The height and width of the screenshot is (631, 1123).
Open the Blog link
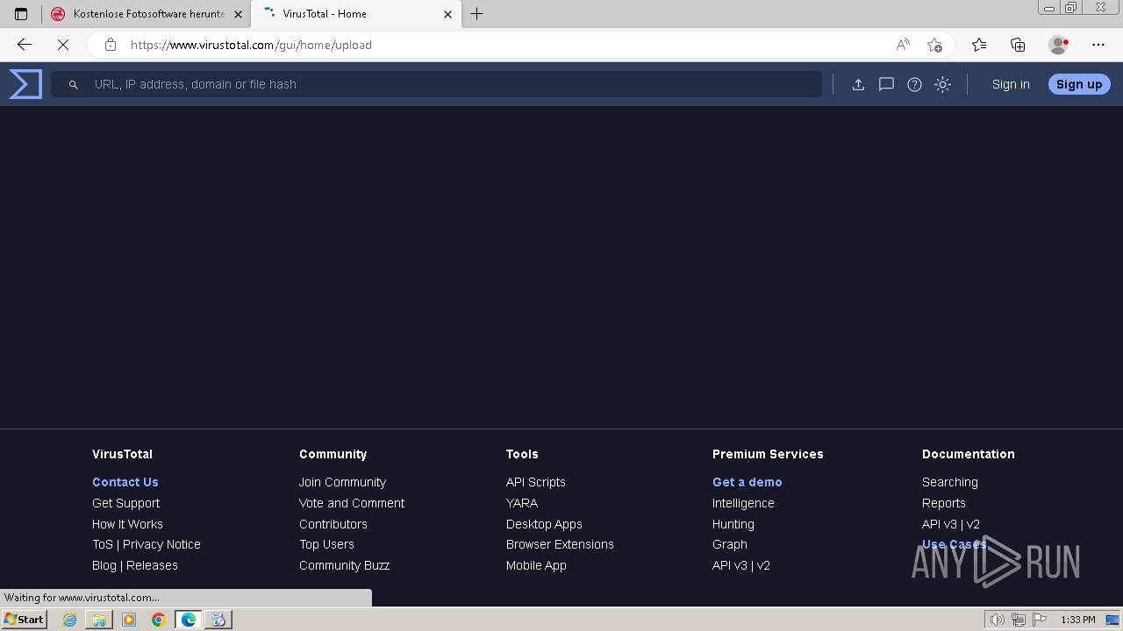click(x=104, y=565)
